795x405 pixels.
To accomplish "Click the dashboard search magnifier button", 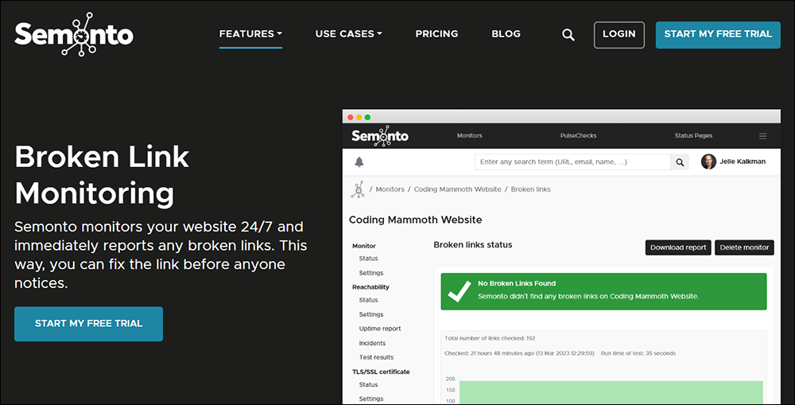I will [680, 162].
